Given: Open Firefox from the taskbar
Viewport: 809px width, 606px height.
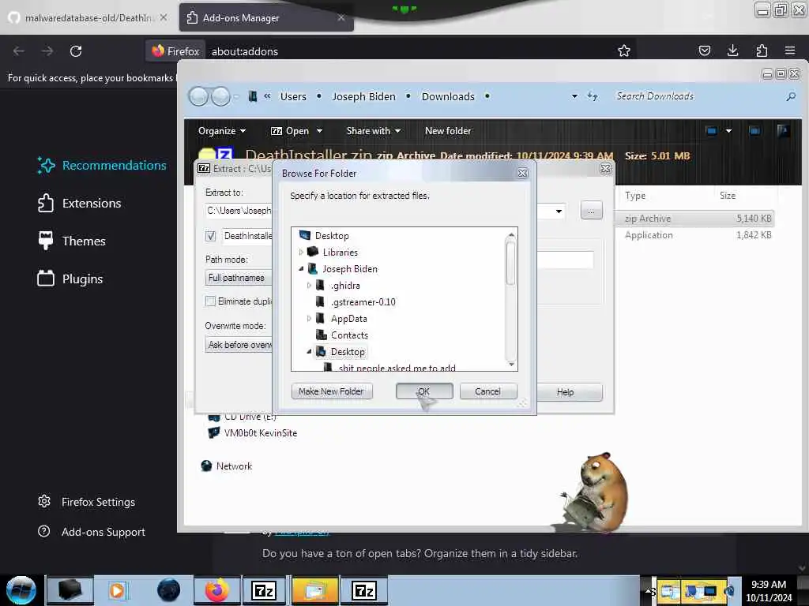Looking at the screenshot, I should [216, 590].
